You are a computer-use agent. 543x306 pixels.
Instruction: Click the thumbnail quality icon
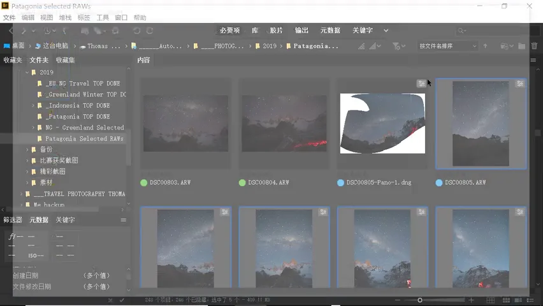click(x=361, y=46)
